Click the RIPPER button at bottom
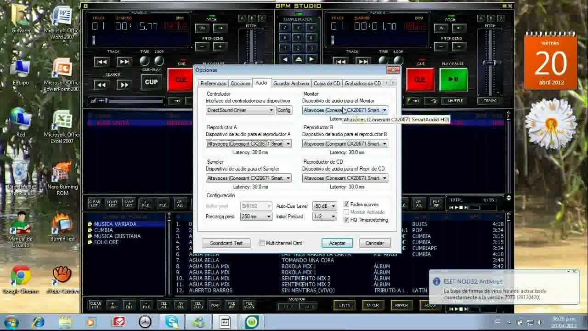The height and width of the screenshot is (331, 588). (x=401, y=305)
